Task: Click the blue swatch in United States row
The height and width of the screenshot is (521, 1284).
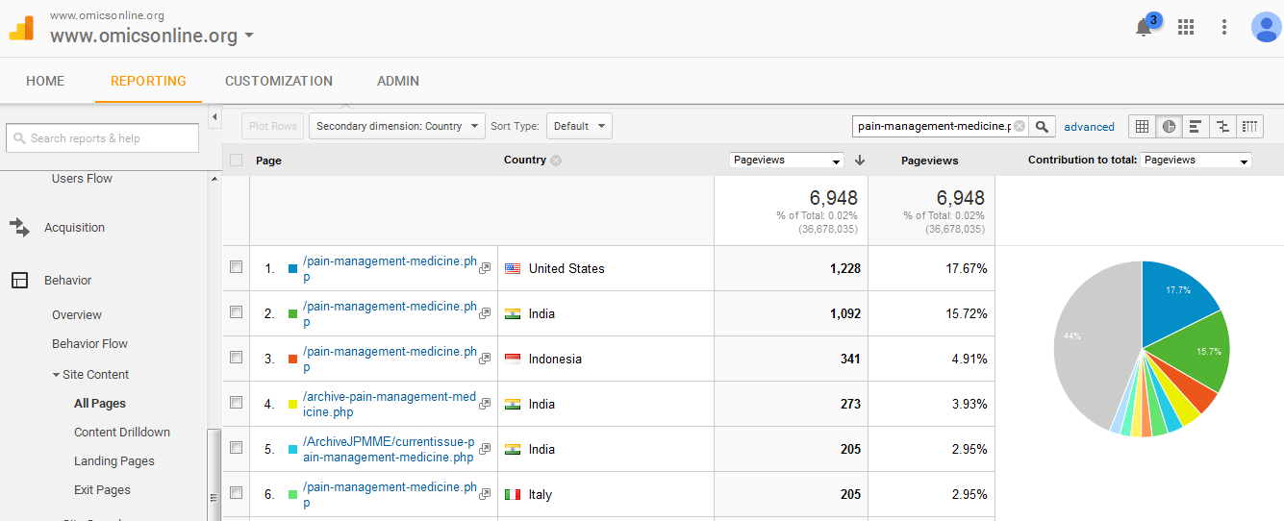Action: (x=293, y=268)
